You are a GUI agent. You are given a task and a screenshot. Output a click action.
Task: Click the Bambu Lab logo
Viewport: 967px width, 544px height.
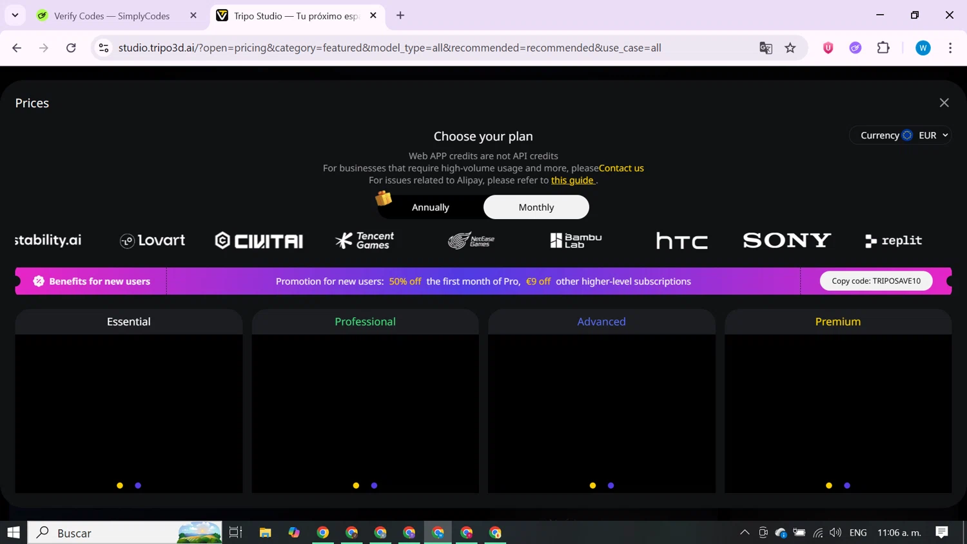click(x=576, y=240)
